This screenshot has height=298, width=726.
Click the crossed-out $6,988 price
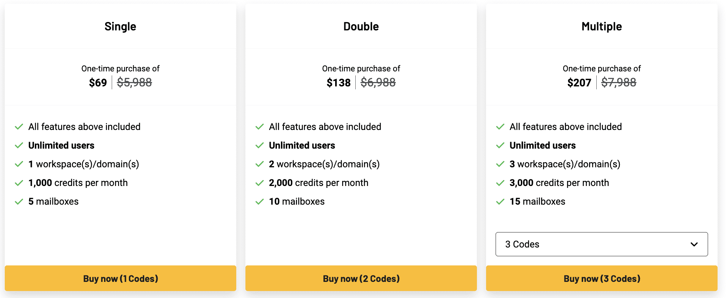point(378,83)
